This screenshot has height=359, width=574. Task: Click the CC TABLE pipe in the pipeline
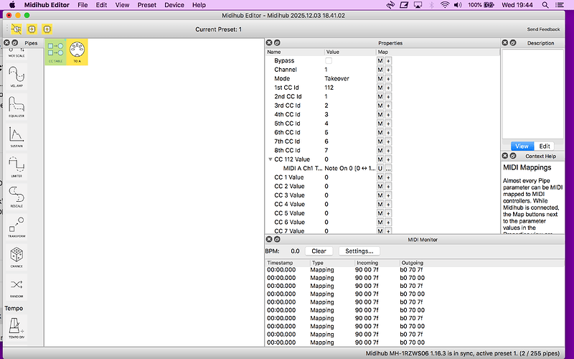[x=56, y=52]
